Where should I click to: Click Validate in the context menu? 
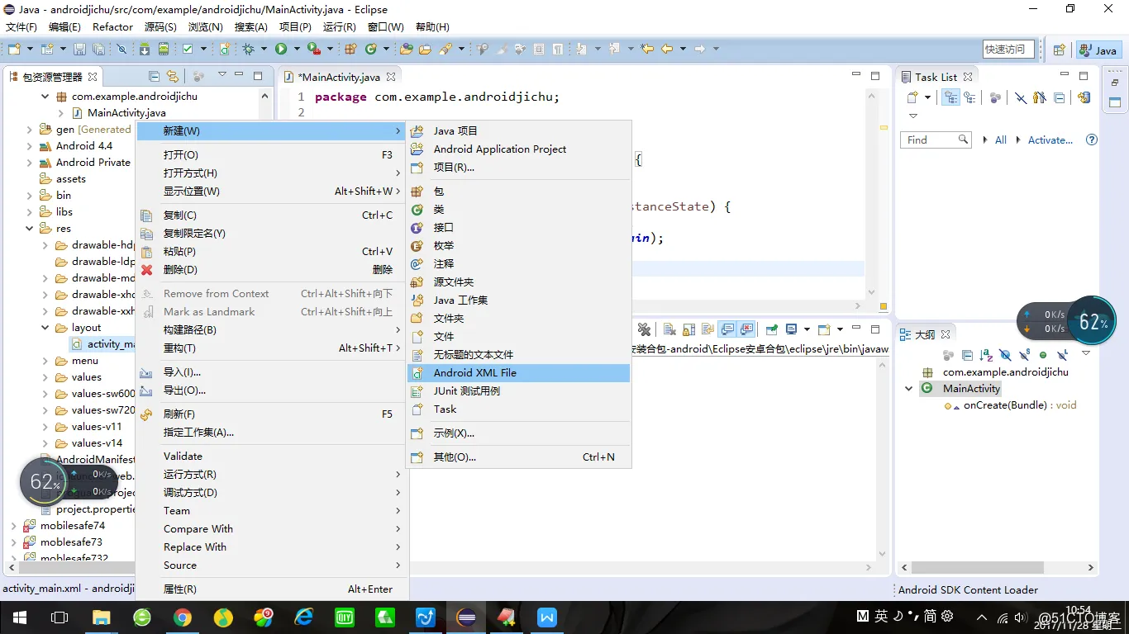(271, 457)
